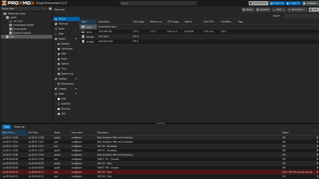Click the Proxmox logo

pos(18,3)
